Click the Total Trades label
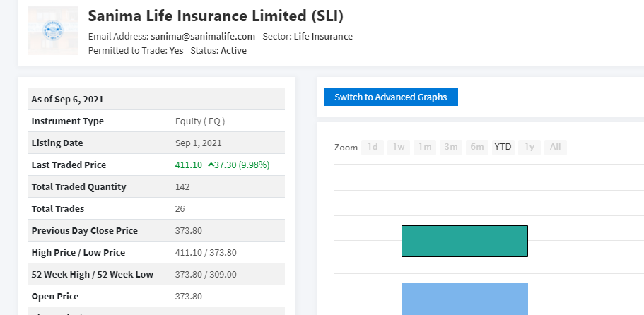Image resolution: width=644 pixels, height=315 pixels. pos(58,209)
